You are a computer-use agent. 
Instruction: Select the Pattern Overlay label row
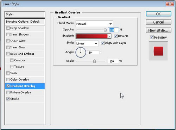pos(21,92)
